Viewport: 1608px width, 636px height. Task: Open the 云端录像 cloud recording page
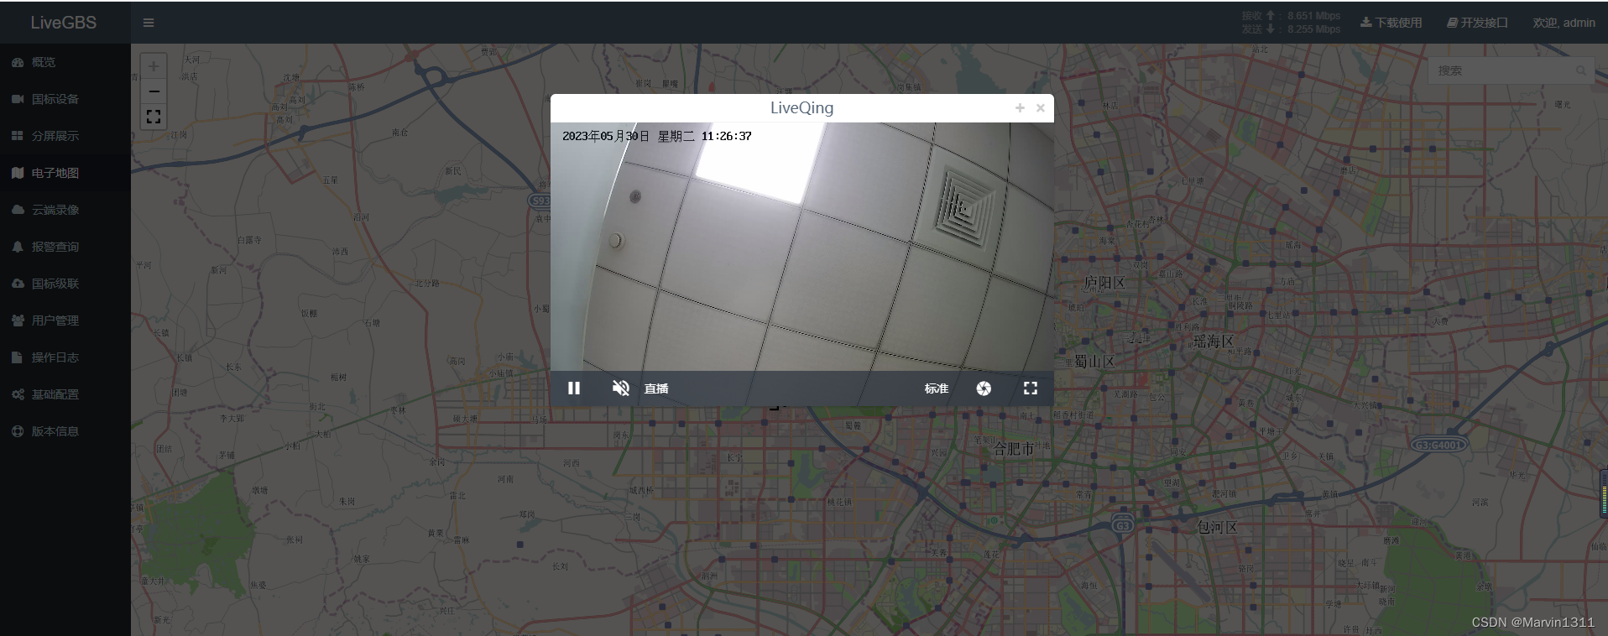coord(65,210)
